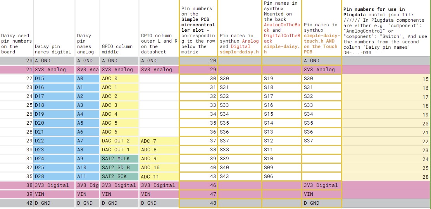Select the 'DAC OUT 2' cell
The image size is (431, 209).
[x=119, y=141]
